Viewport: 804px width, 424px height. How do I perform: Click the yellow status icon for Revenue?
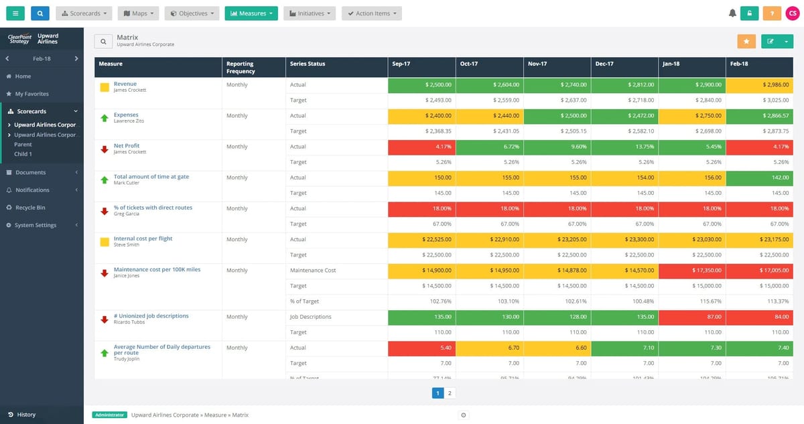tap(105, 88)
